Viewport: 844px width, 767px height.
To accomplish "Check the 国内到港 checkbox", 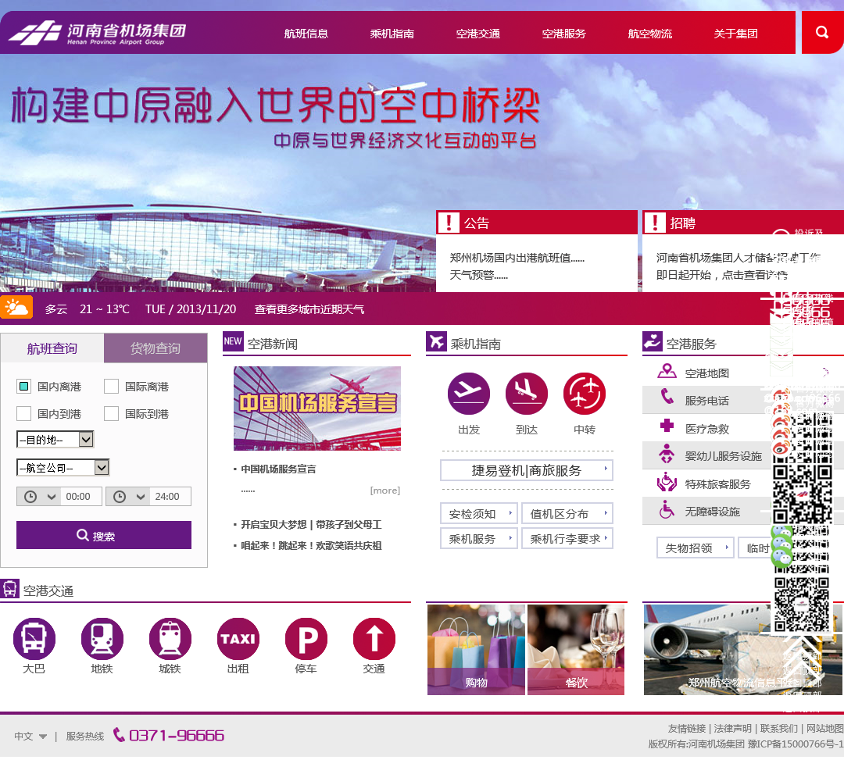I will tap(23, 414).
